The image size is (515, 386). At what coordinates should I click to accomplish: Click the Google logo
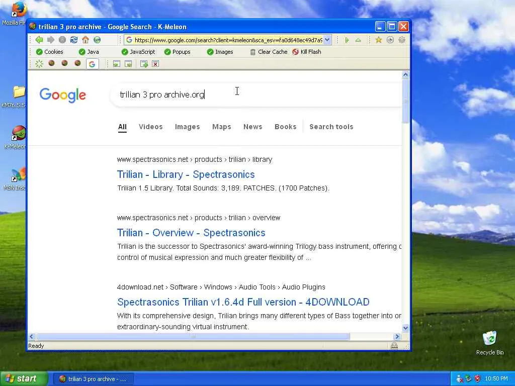click(x=63, y=95)
